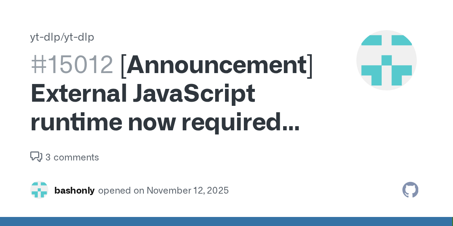
Task: Click the word External in the title
Action: (78, 94)
